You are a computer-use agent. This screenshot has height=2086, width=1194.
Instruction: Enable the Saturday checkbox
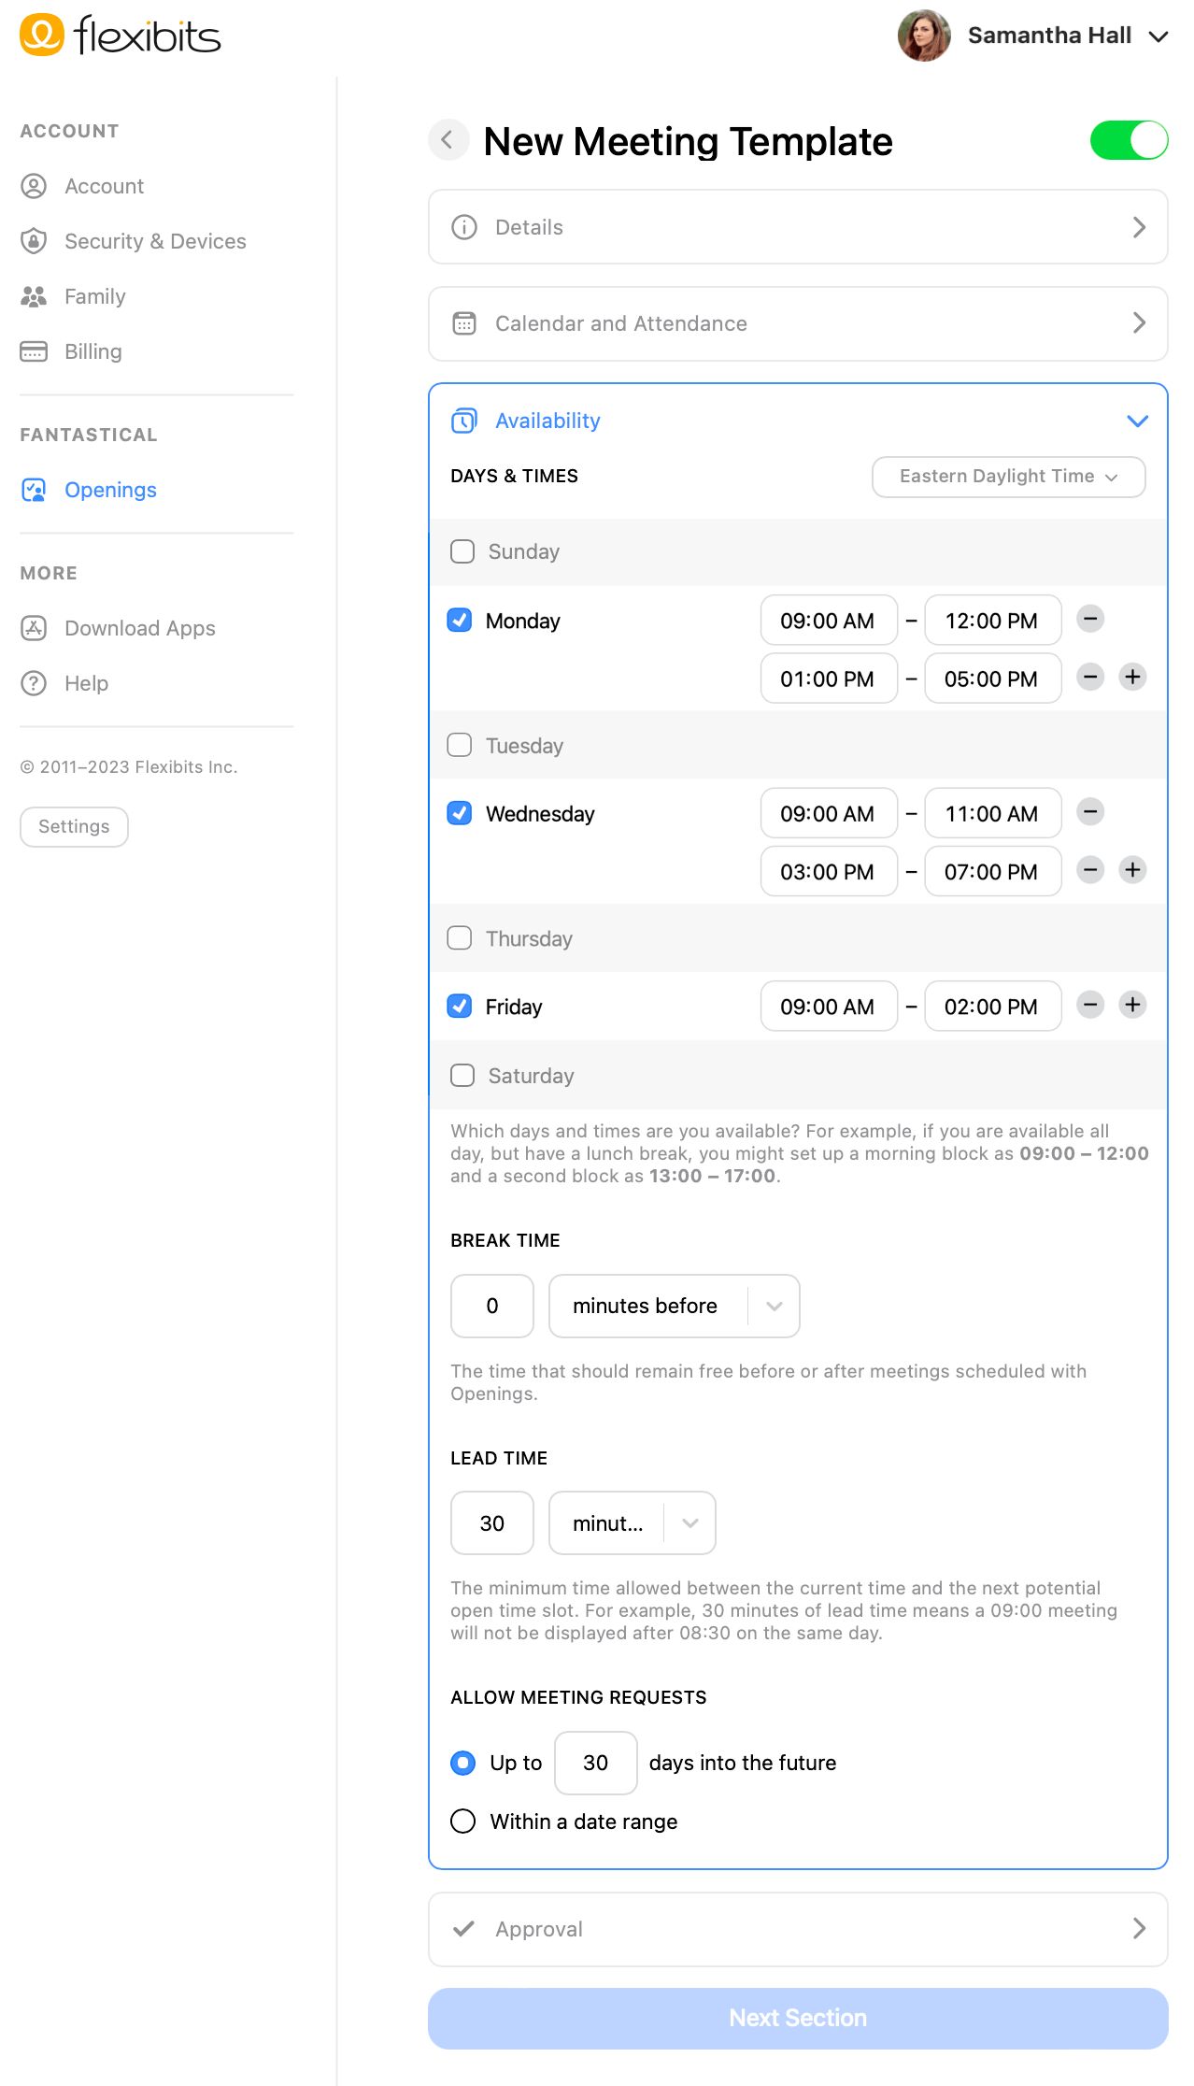tap(462, 1075)
